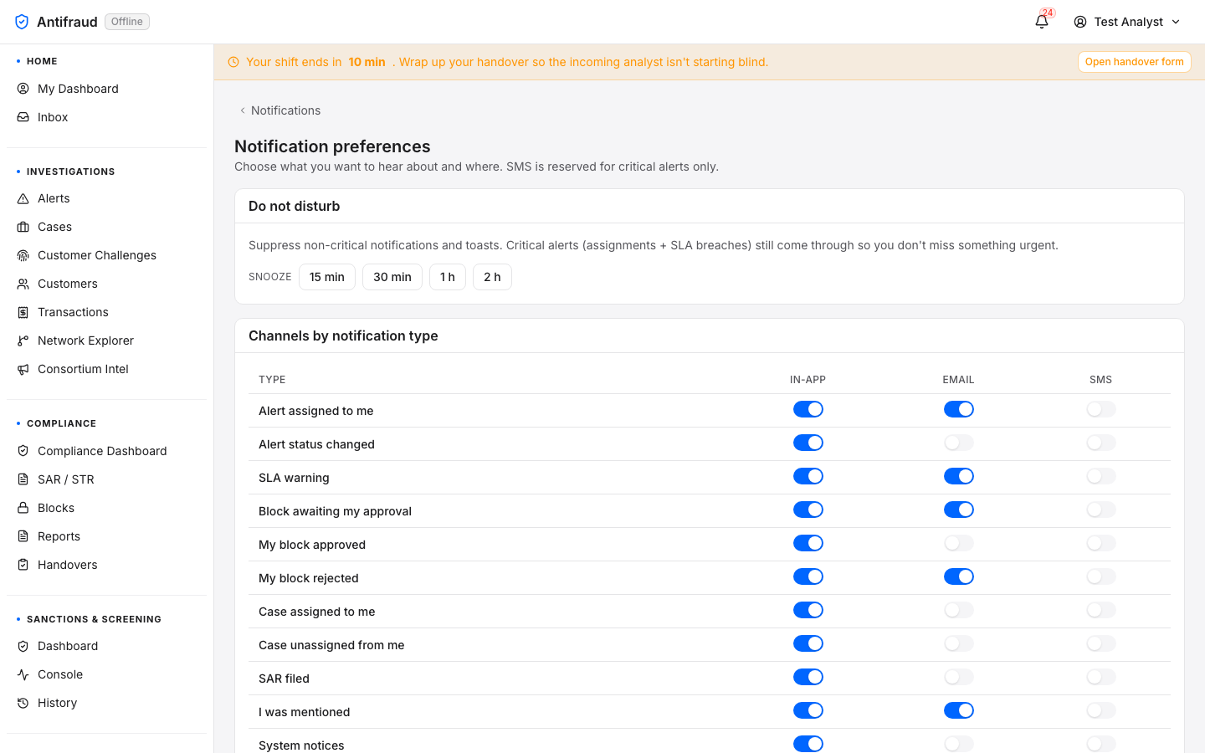Click the Cases briefcase icon
This screenshot has height=753, width=1205.
tap(23, 227)
